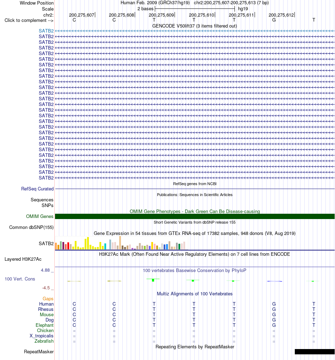Click the Common dbSNP(155) track label
Image resolution: width=335 pixels, height=360 pixels.
[31, 227]
